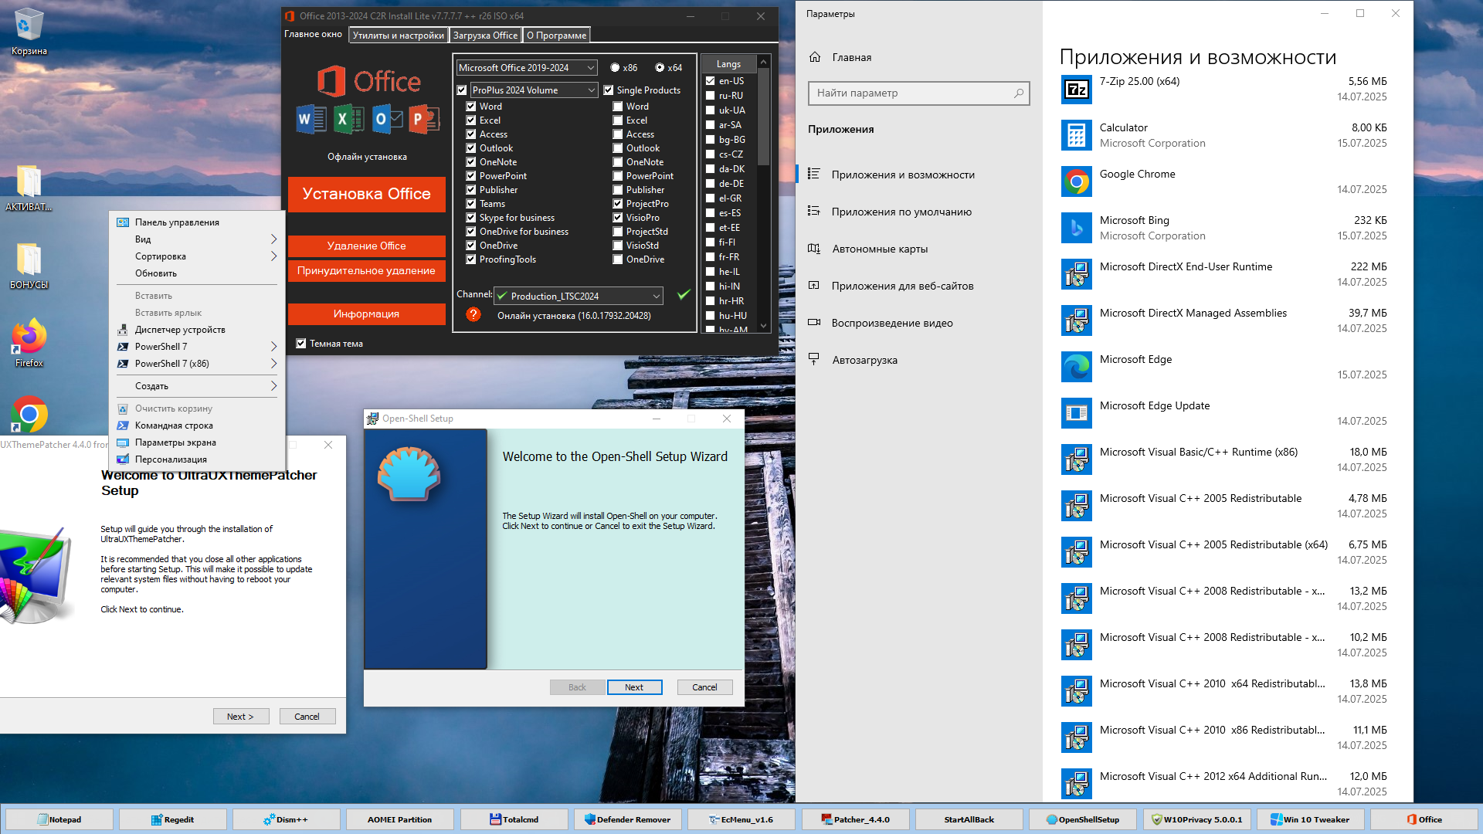Click the Удаление Office button
This screenshot has height=834, width=1483.
[366, 246]
